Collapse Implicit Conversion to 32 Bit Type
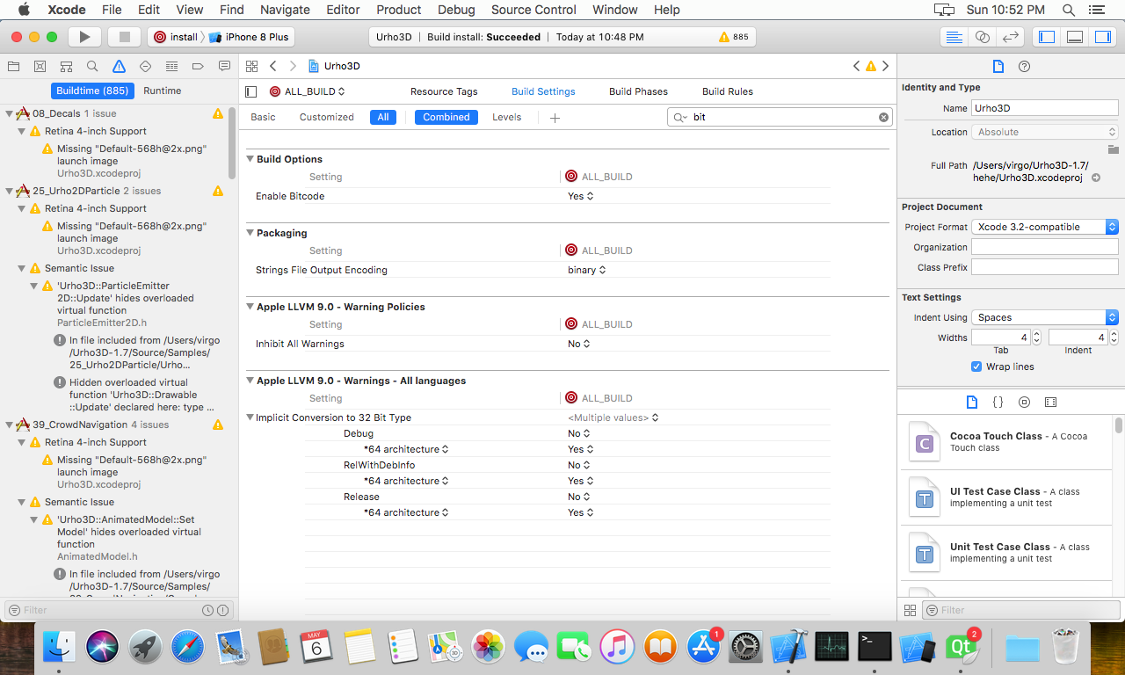The image size is (1125, 675). point(250,417)
